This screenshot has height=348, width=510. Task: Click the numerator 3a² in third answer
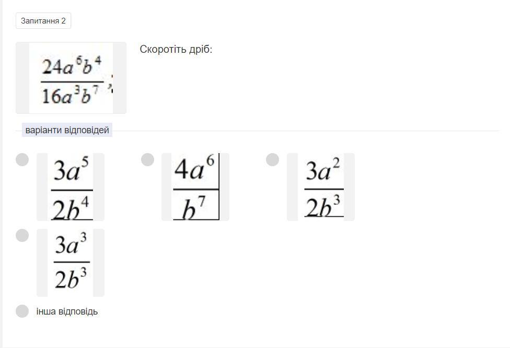[323, 170]
